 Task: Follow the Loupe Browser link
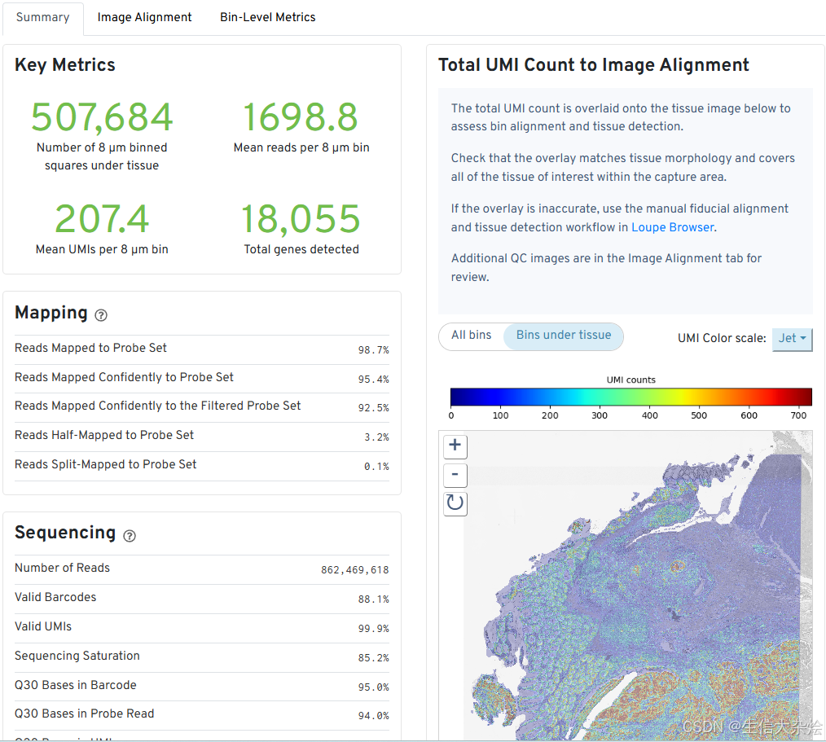(x=673, y=227)
